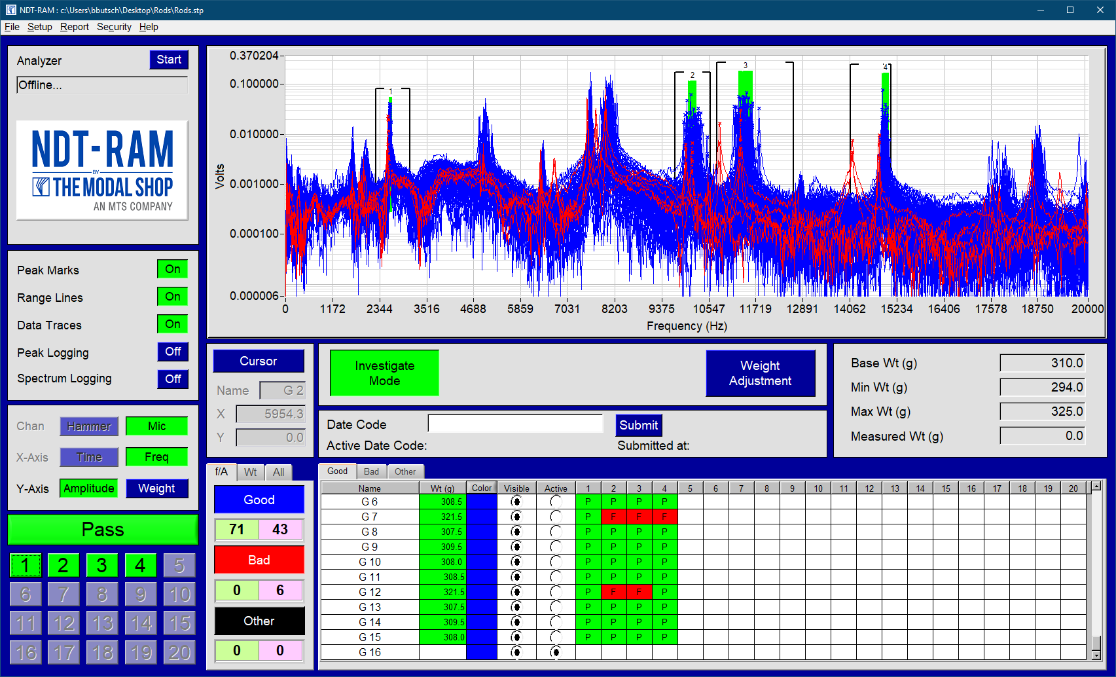Viewport: 1116px width, 677px height.
Task: Set Y-Axis to Amplitude
Action: [x=89, y=488]
